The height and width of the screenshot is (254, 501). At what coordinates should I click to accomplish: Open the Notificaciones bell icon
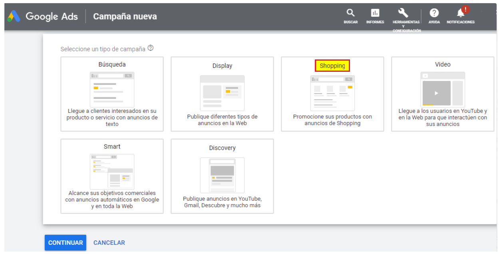pyautogui.click(x=461, y=13)
